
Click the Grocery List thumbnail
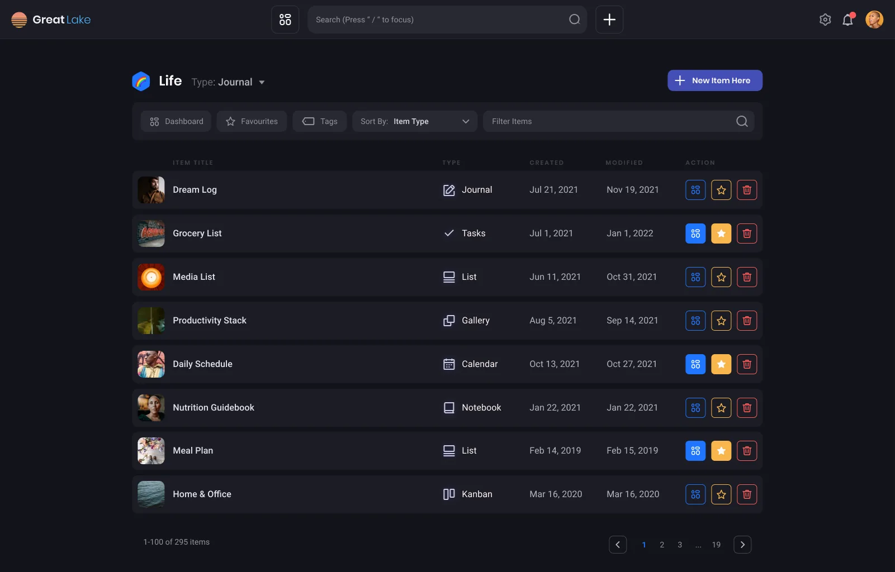[151, 233]
